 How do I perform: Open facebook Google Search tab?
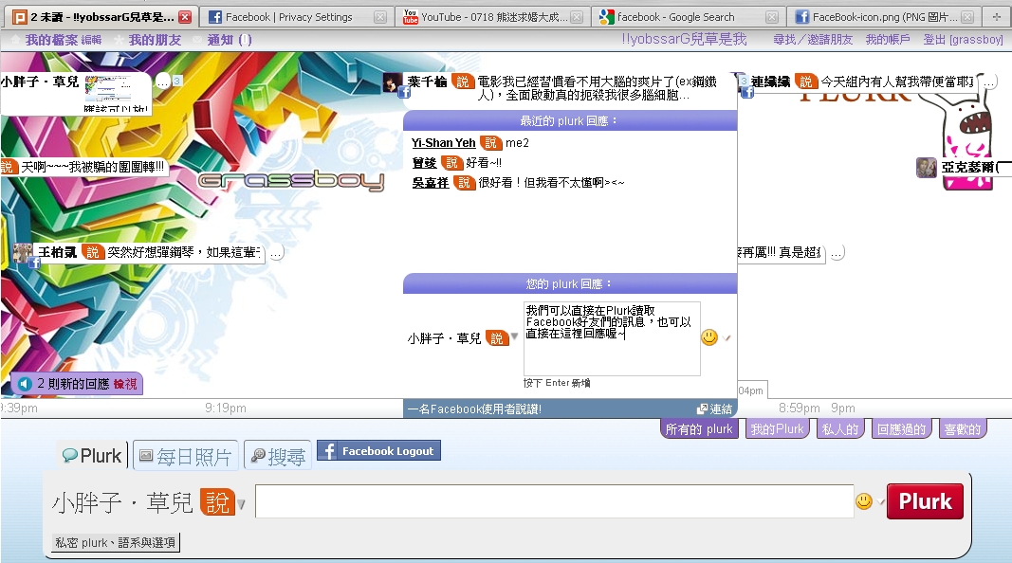[688, 17]
